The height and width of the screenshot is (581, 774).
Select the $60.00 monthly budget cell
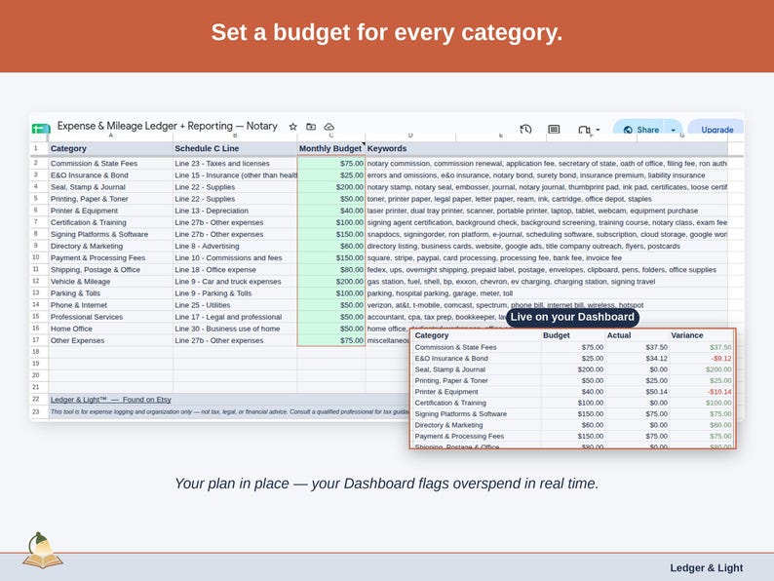pyautogui.click(x=331, y=247)
